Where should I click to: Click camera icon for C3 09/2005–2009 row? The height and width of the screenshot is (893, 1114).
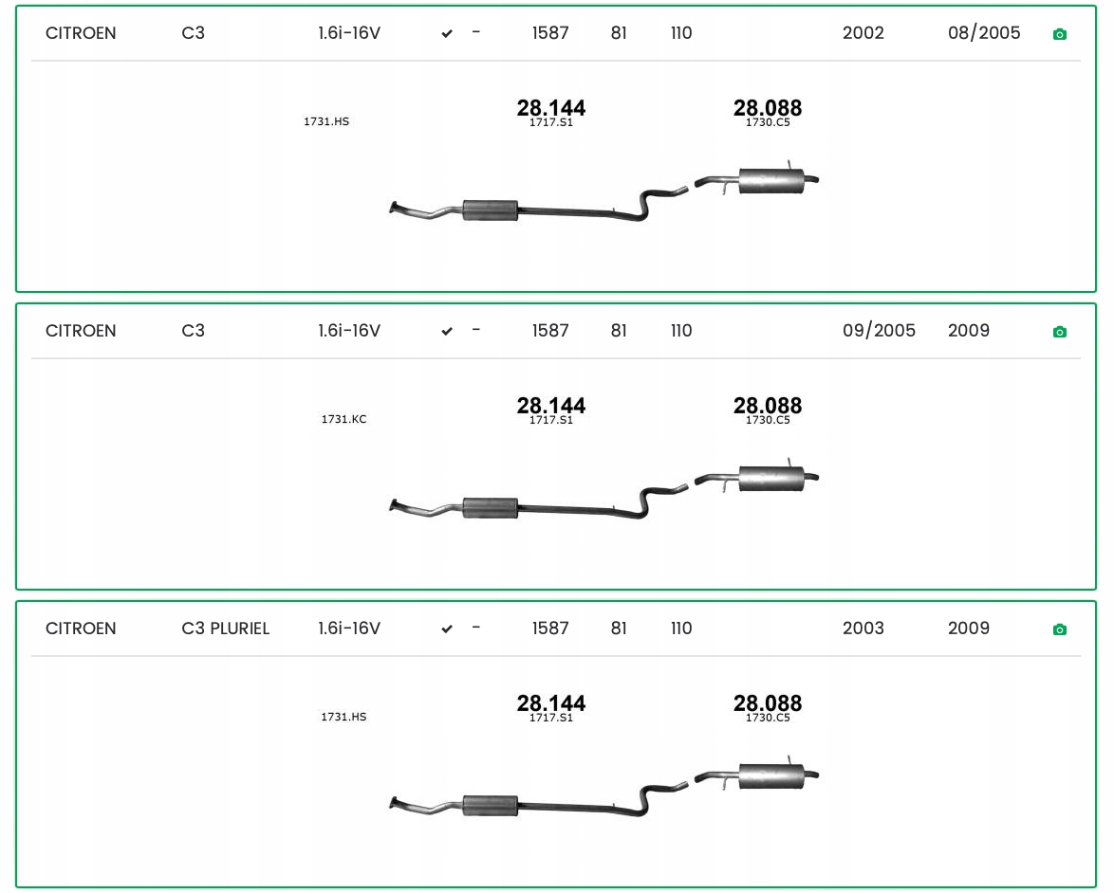pos(1060,332)
